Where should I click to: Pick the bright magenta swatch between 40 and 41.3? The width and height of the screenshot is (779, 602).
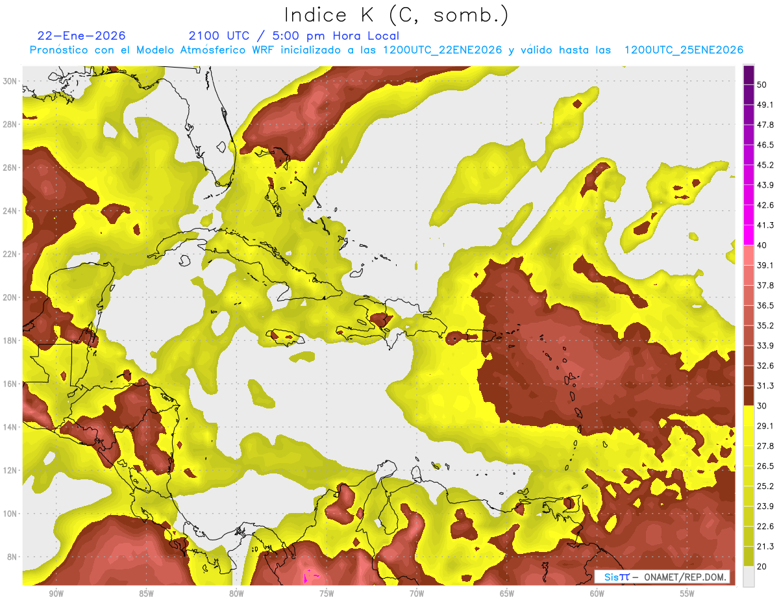point(748,235)
